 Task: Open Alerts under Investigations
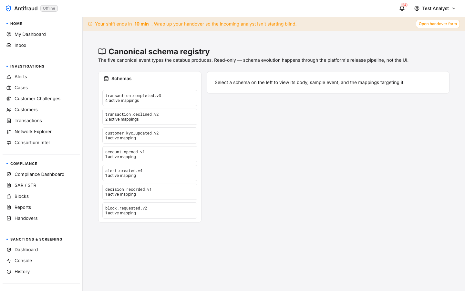click(41, 77)
